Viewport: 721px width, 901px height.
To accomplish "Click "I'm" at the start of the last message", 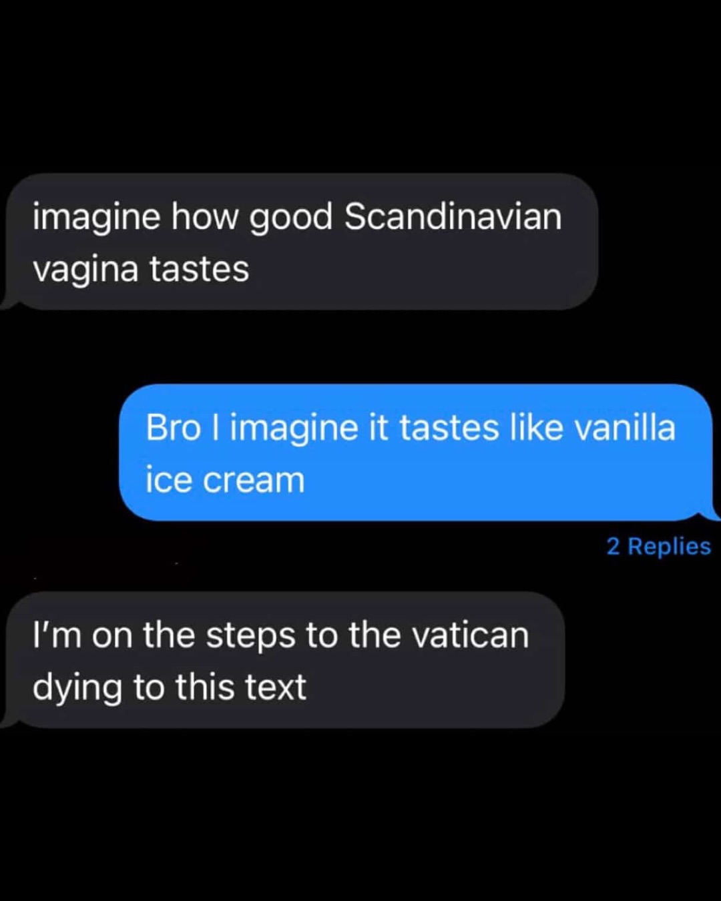I will (57, 635).
